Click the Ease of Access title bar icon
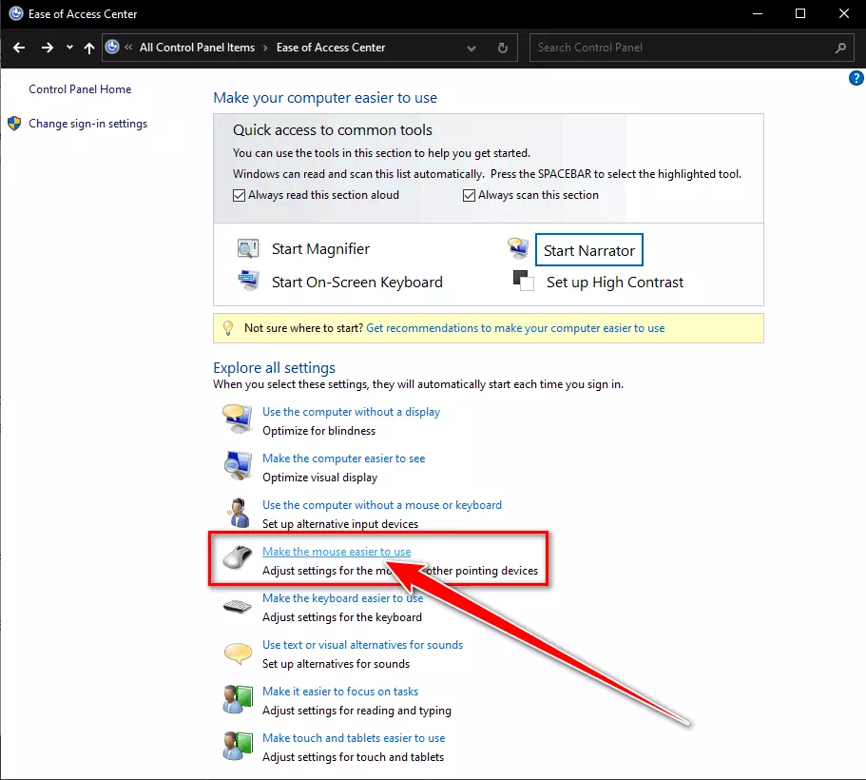The image size is (866, 780). [x=16, y=13]
